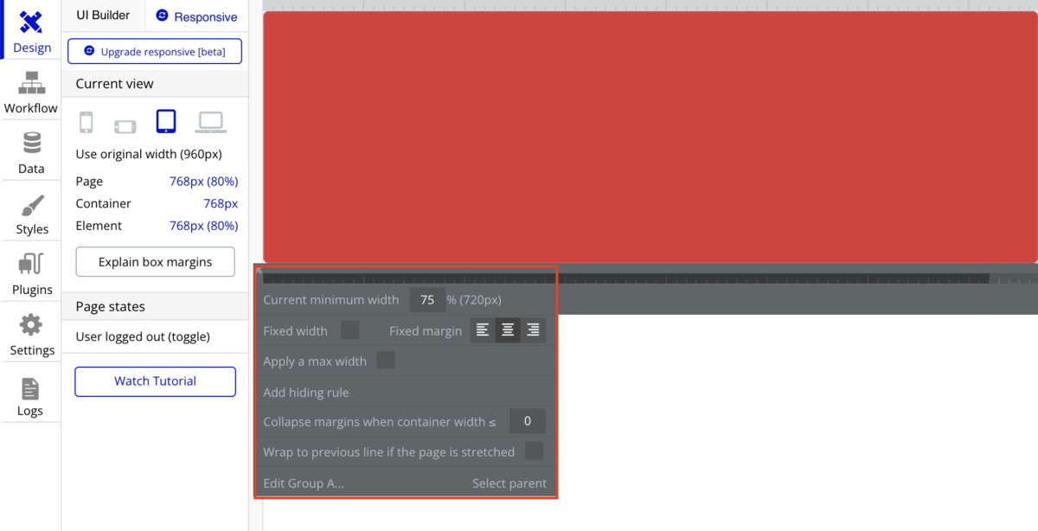The image size is (1038, 531).
Task: Select mobile portrait view icon
Action: pos(86,122)
